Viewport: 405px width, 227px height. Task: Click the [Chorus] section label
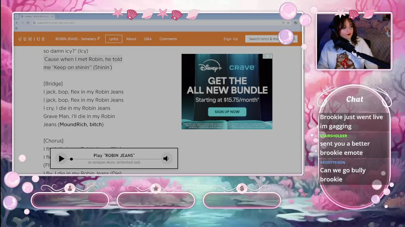53,141
